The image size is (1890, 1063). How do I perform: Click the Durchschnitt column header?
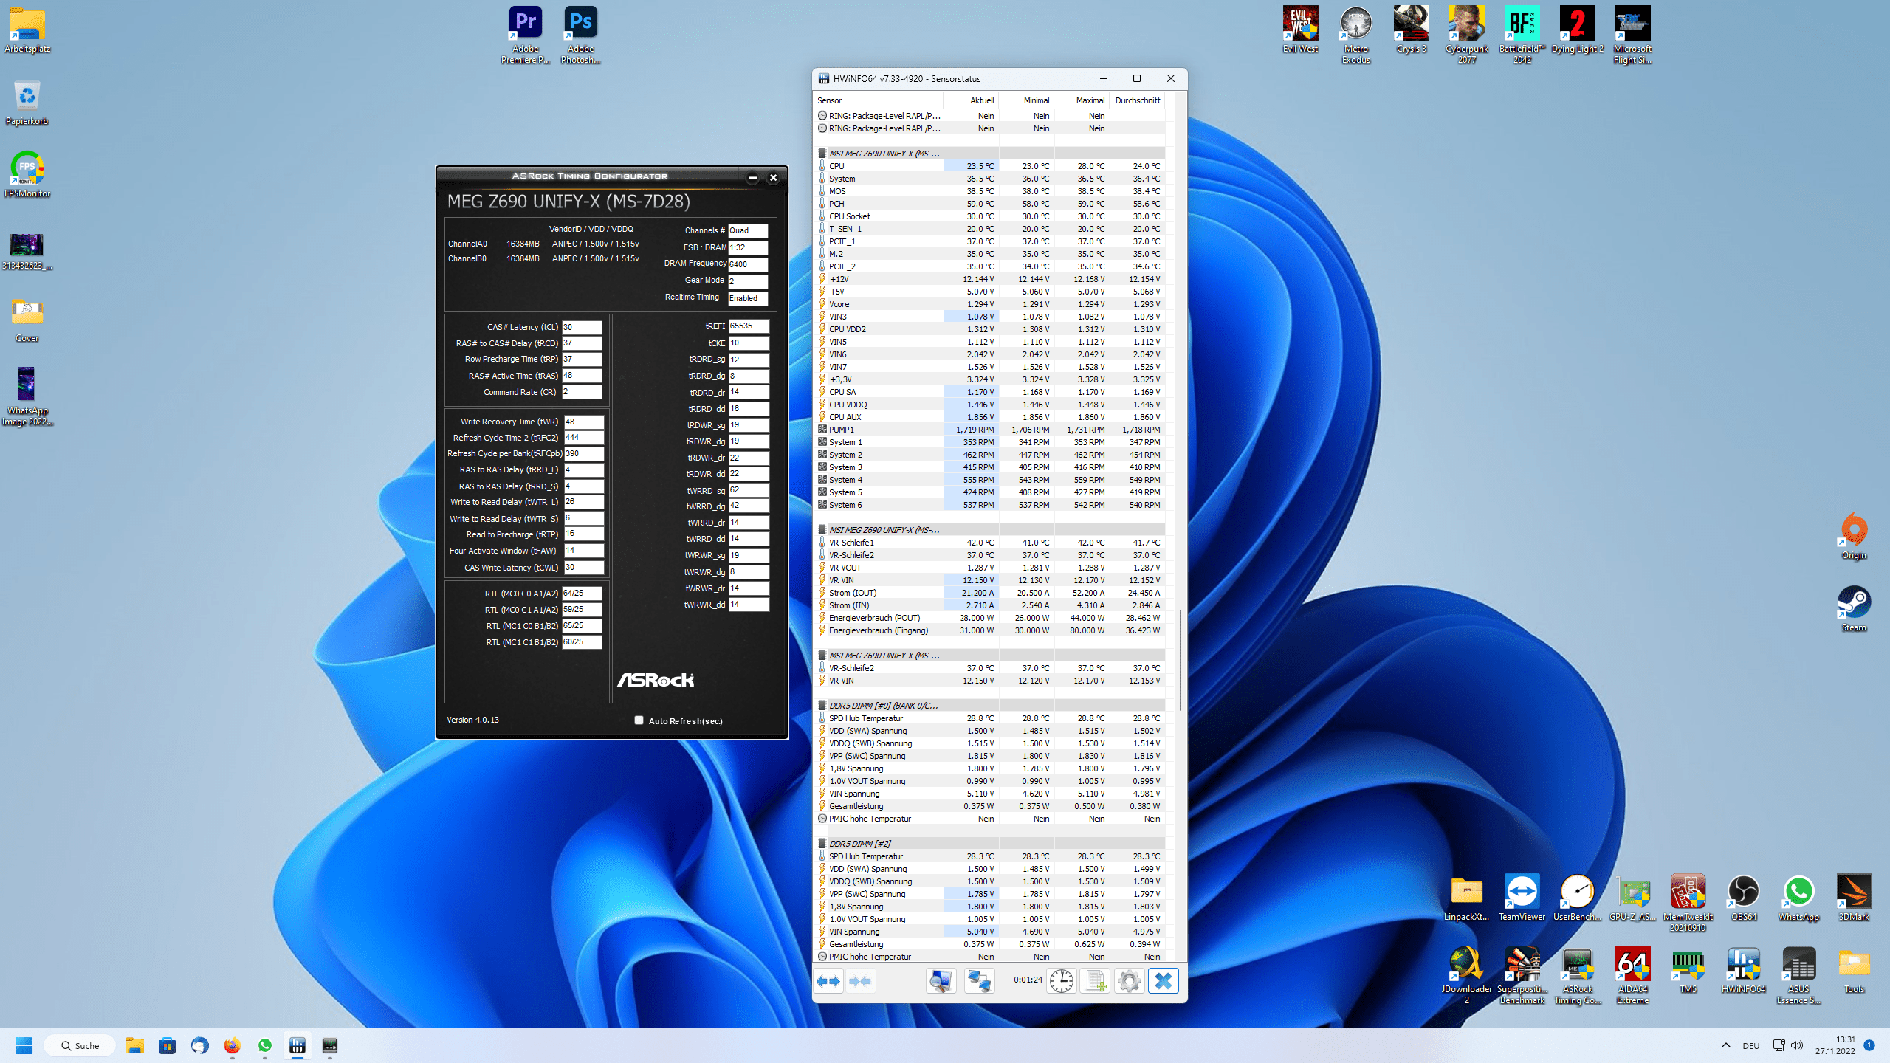tap(1137, 100)
